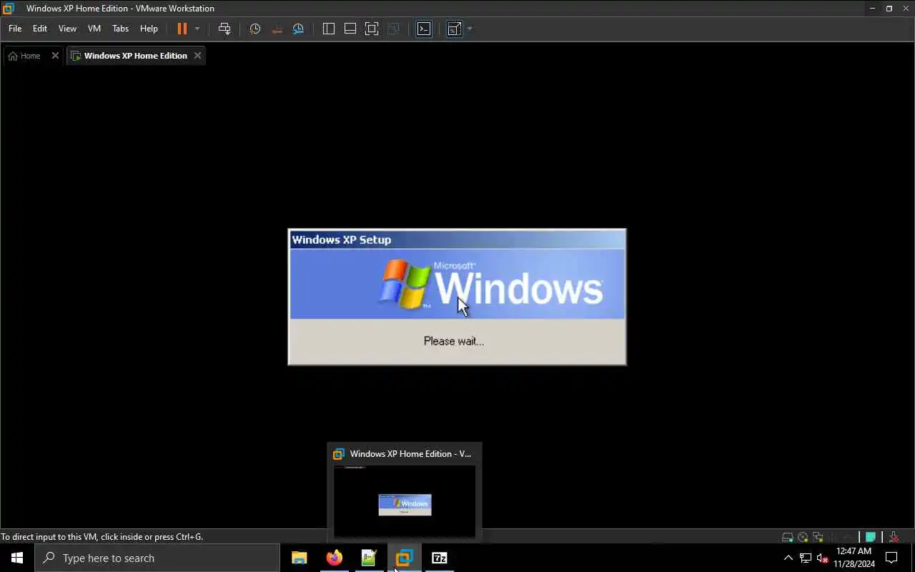This screenshot has width=915, height=572.
Task: Click the VMware Workstation taskbar icon
Action: (x=404, y=558)
